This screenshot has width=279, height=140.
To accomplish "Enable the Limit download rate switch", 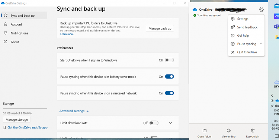I will 154,123.
